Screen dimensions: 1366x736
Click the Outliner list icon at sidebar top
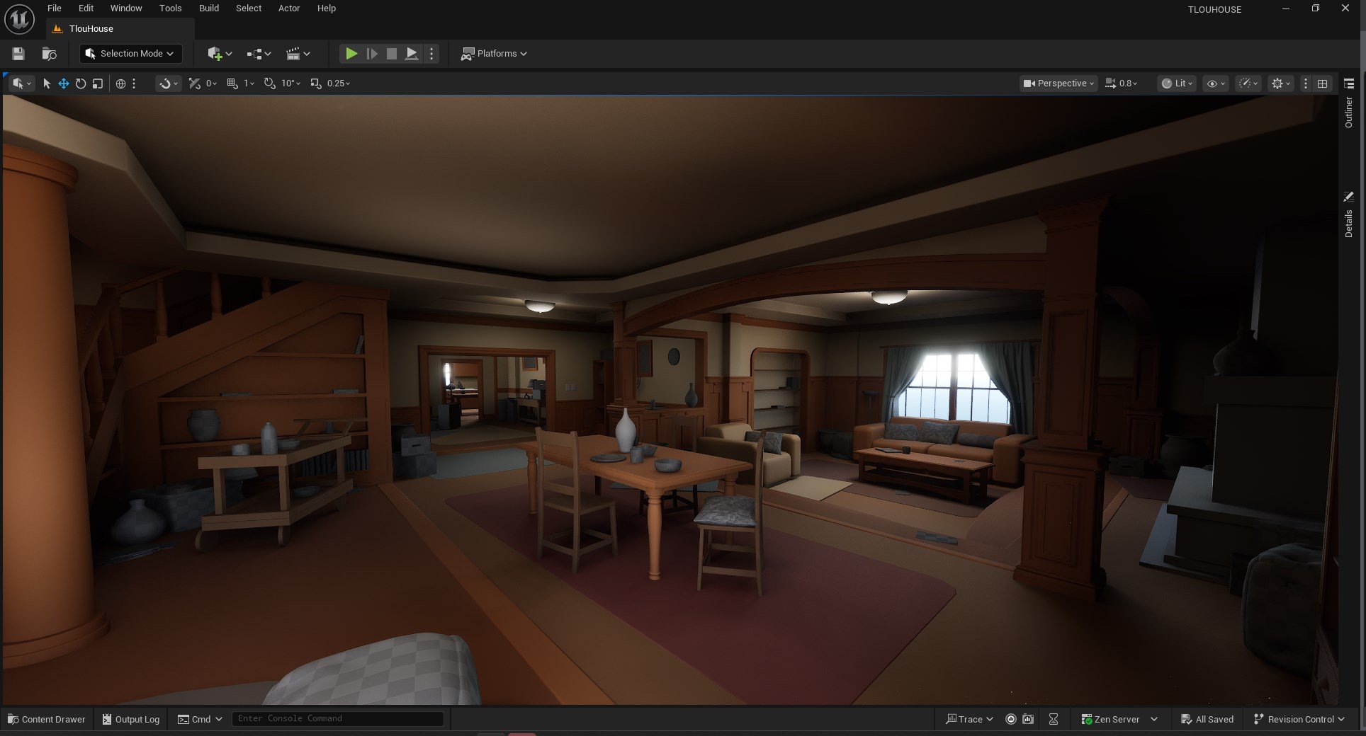[x=1349, y=84]
